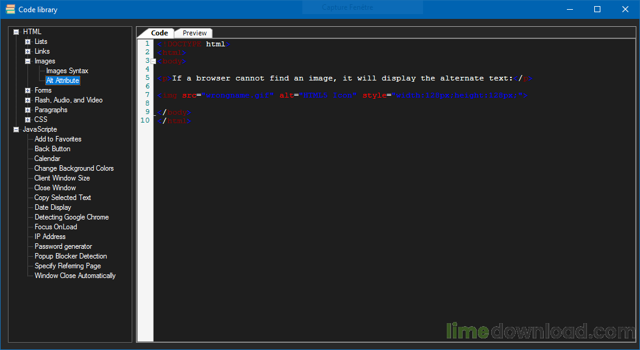Image resolution: width=640 pixels, height=350 pixels.
Task: Maximize the Code library window
Action: pos(597,9)
